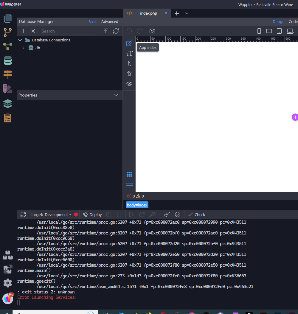Open the Git manager branch icon
This screenshot has width=298, height=314.
point(8,32)
